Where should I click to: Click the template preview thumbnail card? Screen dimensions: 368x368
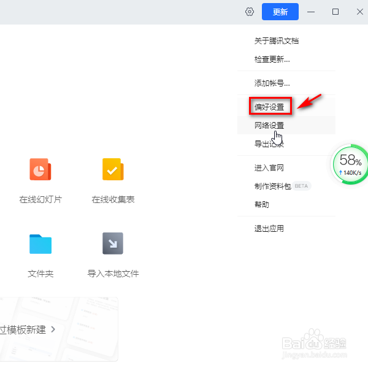point(59,329)
